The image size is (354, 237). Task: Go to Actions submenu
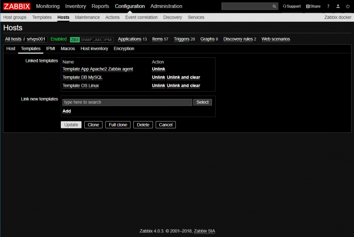(x=112, y=18)
